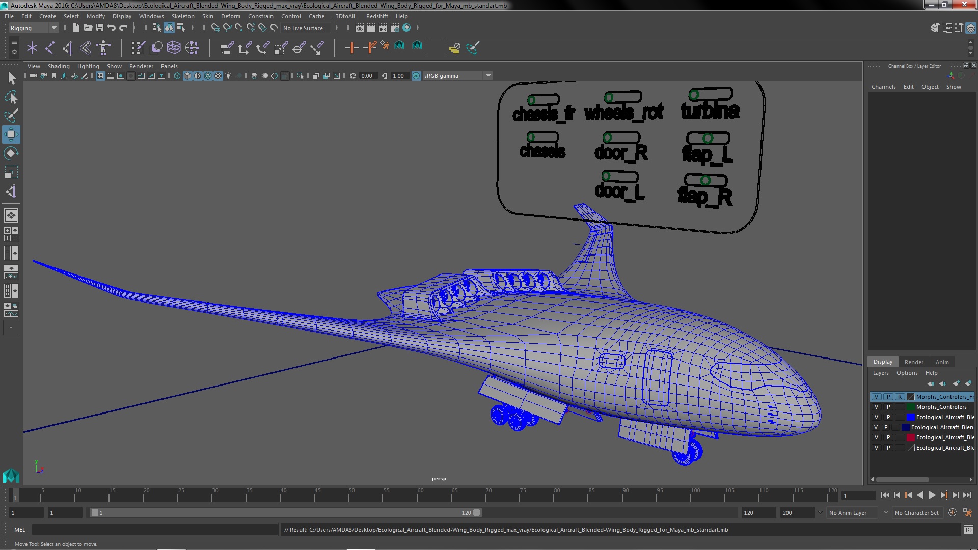Open the Rigging menu set dropdown

pyautogui.click(x=34, y=28)
